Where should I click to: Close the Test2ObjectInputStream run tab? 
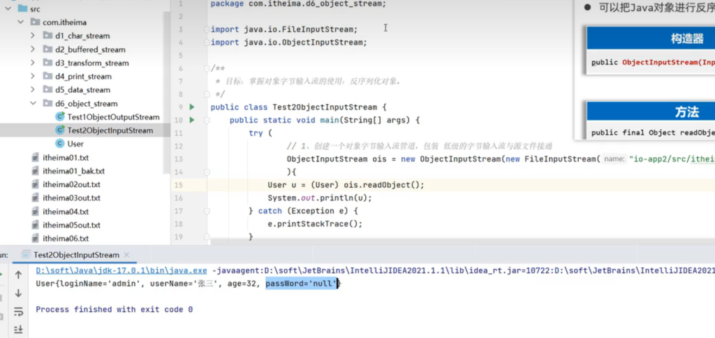click(126, 256)
